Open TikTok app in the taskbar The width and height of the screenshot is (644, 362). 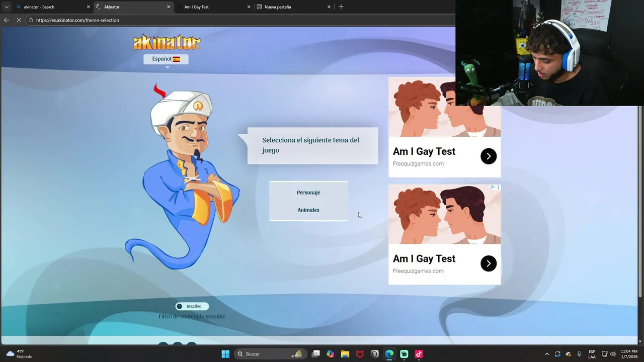419,354
